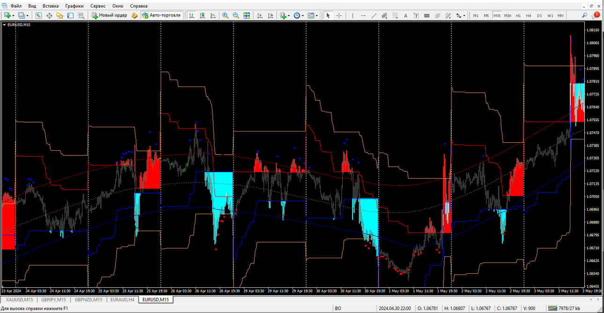Image resolution: width=604 pixels, height=313 pixels.
Task: Toggle the Market Watch window icon
Action: tap(38, 15)
